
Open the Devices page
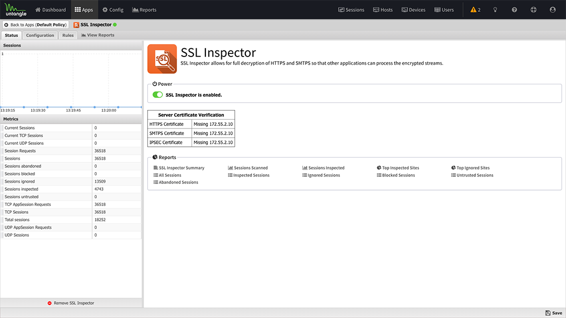(x=414, y=10)
